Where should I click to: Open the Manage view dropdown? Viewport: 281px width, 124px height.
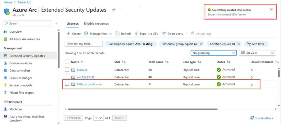tap(98, 34)
